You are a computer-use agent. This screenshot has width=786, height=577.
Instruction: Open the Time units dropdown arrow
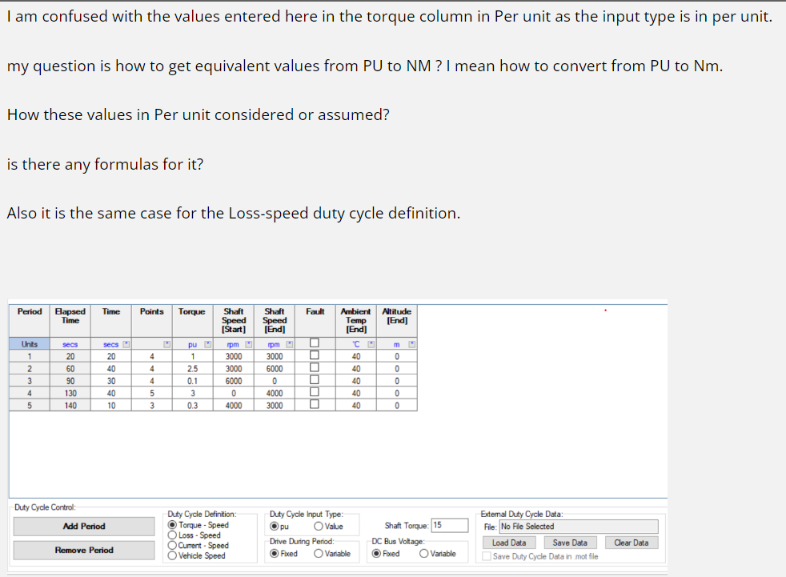point(126,344)
